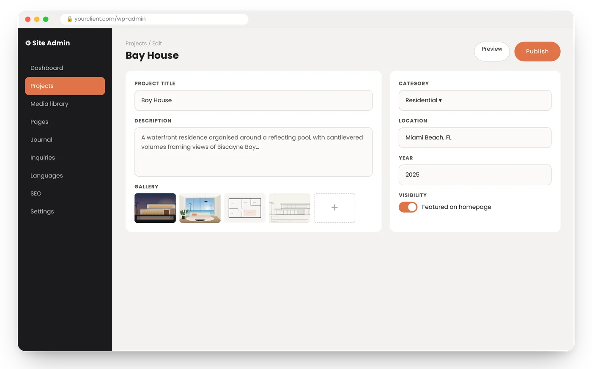Open the Pages section
Screen dimensions: 592x369
(65, 122)
